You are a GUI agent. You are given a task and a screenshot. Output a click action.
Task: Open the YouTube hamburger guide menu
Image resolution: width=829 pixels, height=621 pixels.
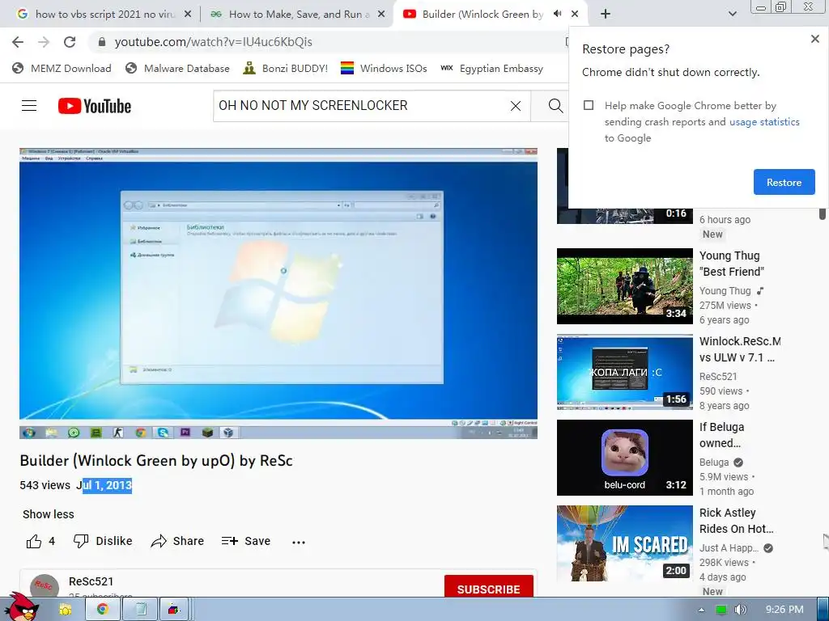tap(29, 106)
